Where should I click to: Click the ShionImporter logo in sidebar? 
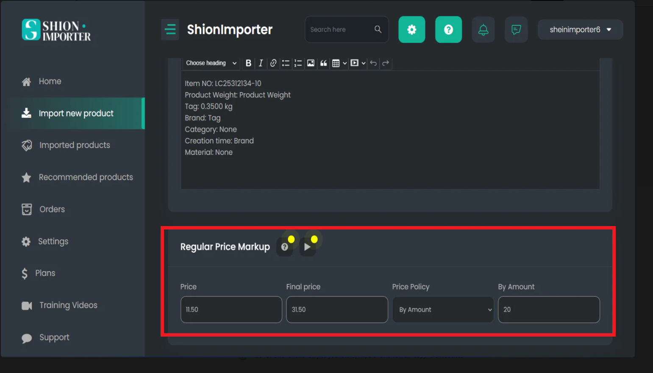point(56,30)
